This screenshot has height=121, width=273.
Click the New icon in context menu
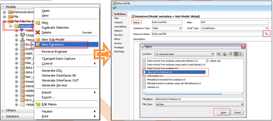38,23
